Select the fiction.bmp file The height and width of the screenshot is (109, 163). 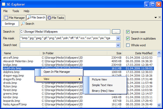coord(10,86)
